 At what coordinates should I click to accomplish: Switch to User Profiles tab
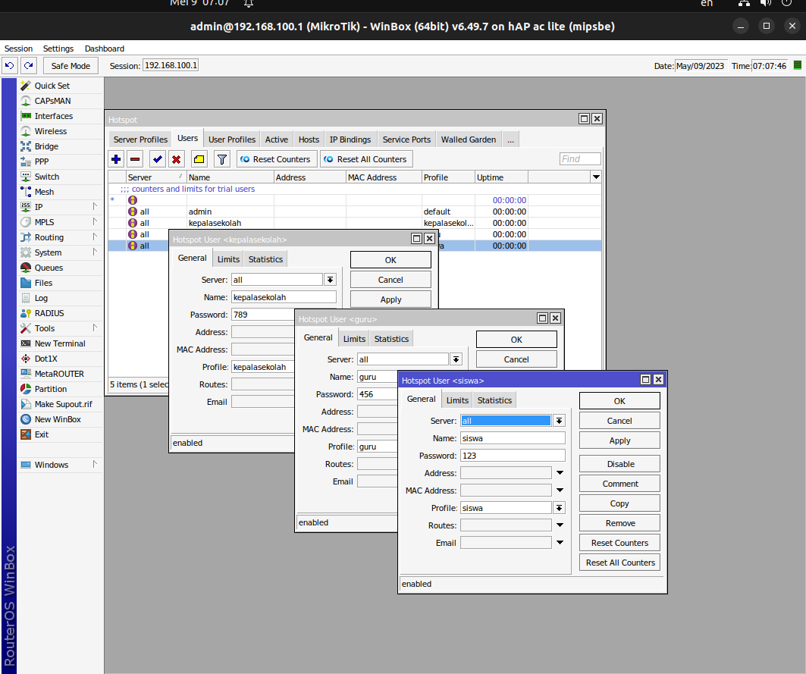tap(232, 140)
